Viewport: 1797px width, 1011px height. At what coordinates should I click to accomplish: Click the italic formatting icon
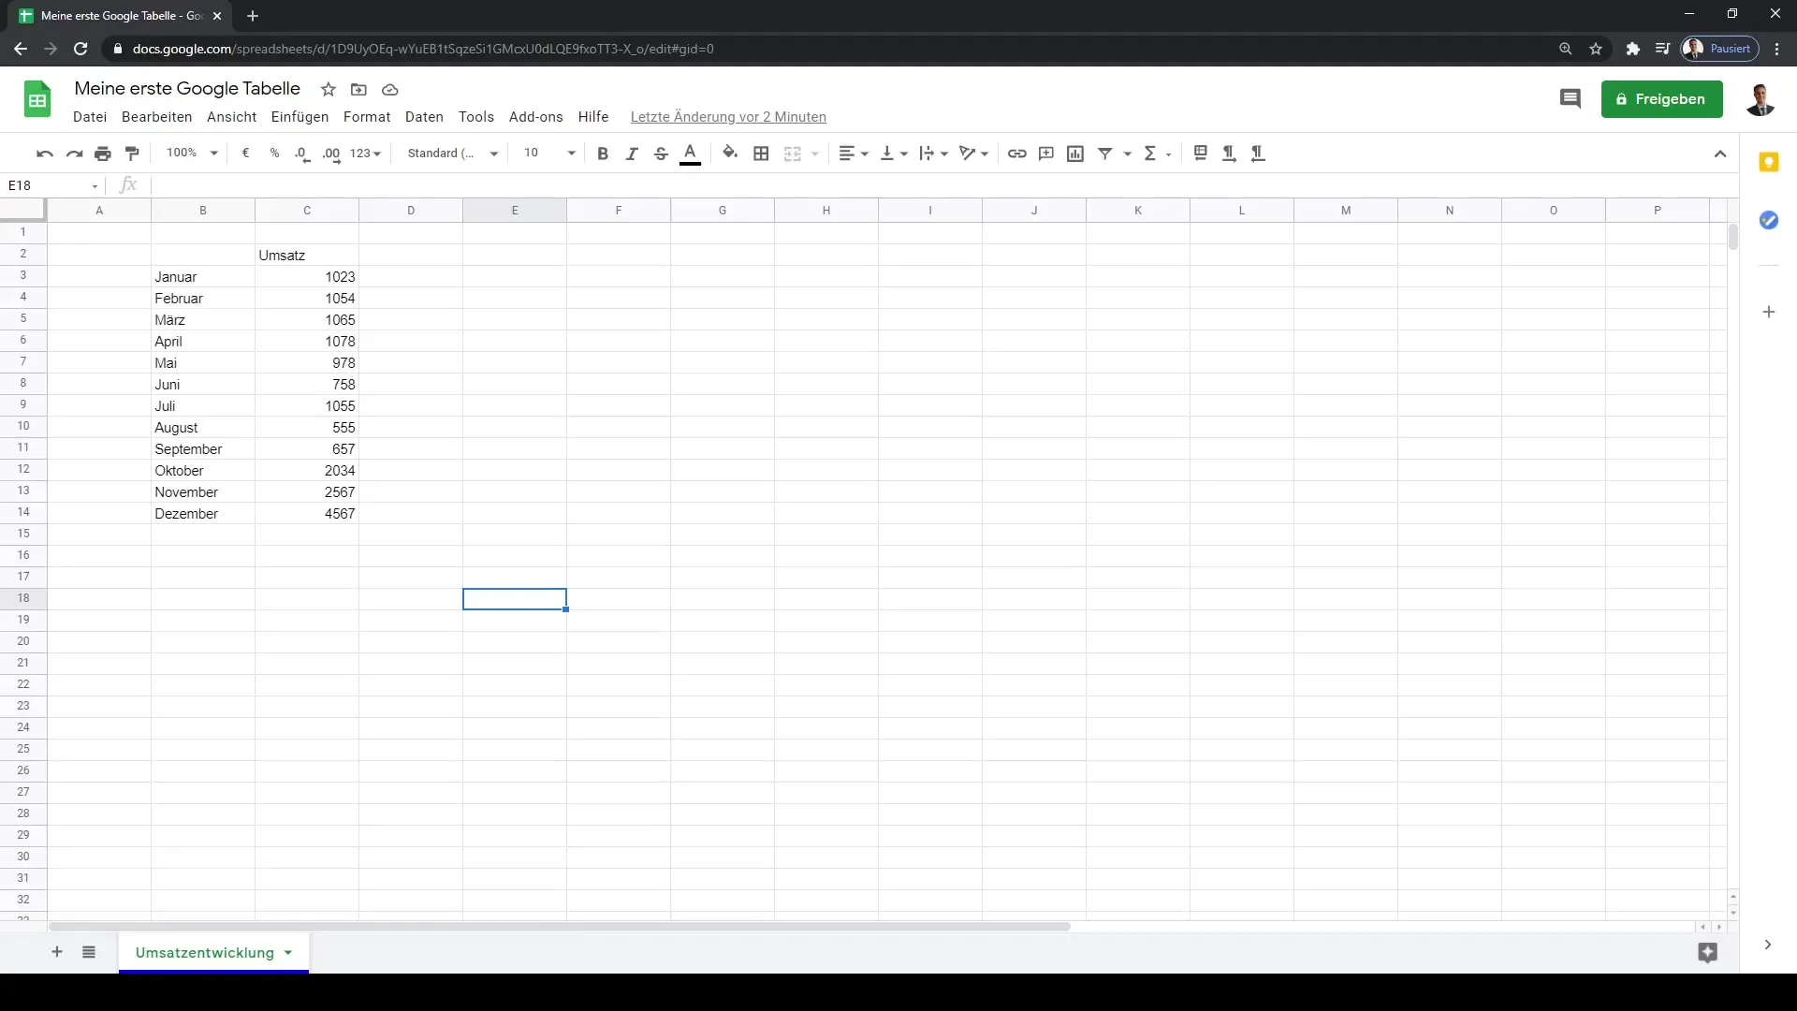tap(632, 154)
